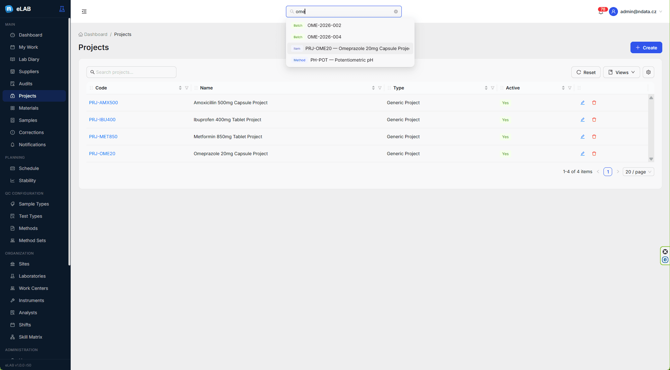Open the admin@ndata.cz user menu
The width and height of the screenshot is (670, 370).
[636, 12]
